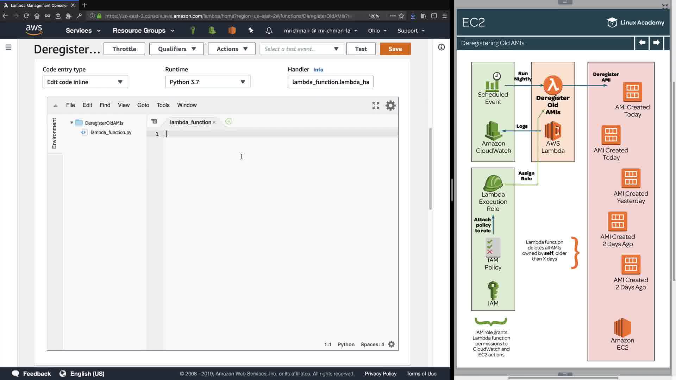The image size is (676, 380).
Task: Open the code editor settings gear
Action: (390, 106)
